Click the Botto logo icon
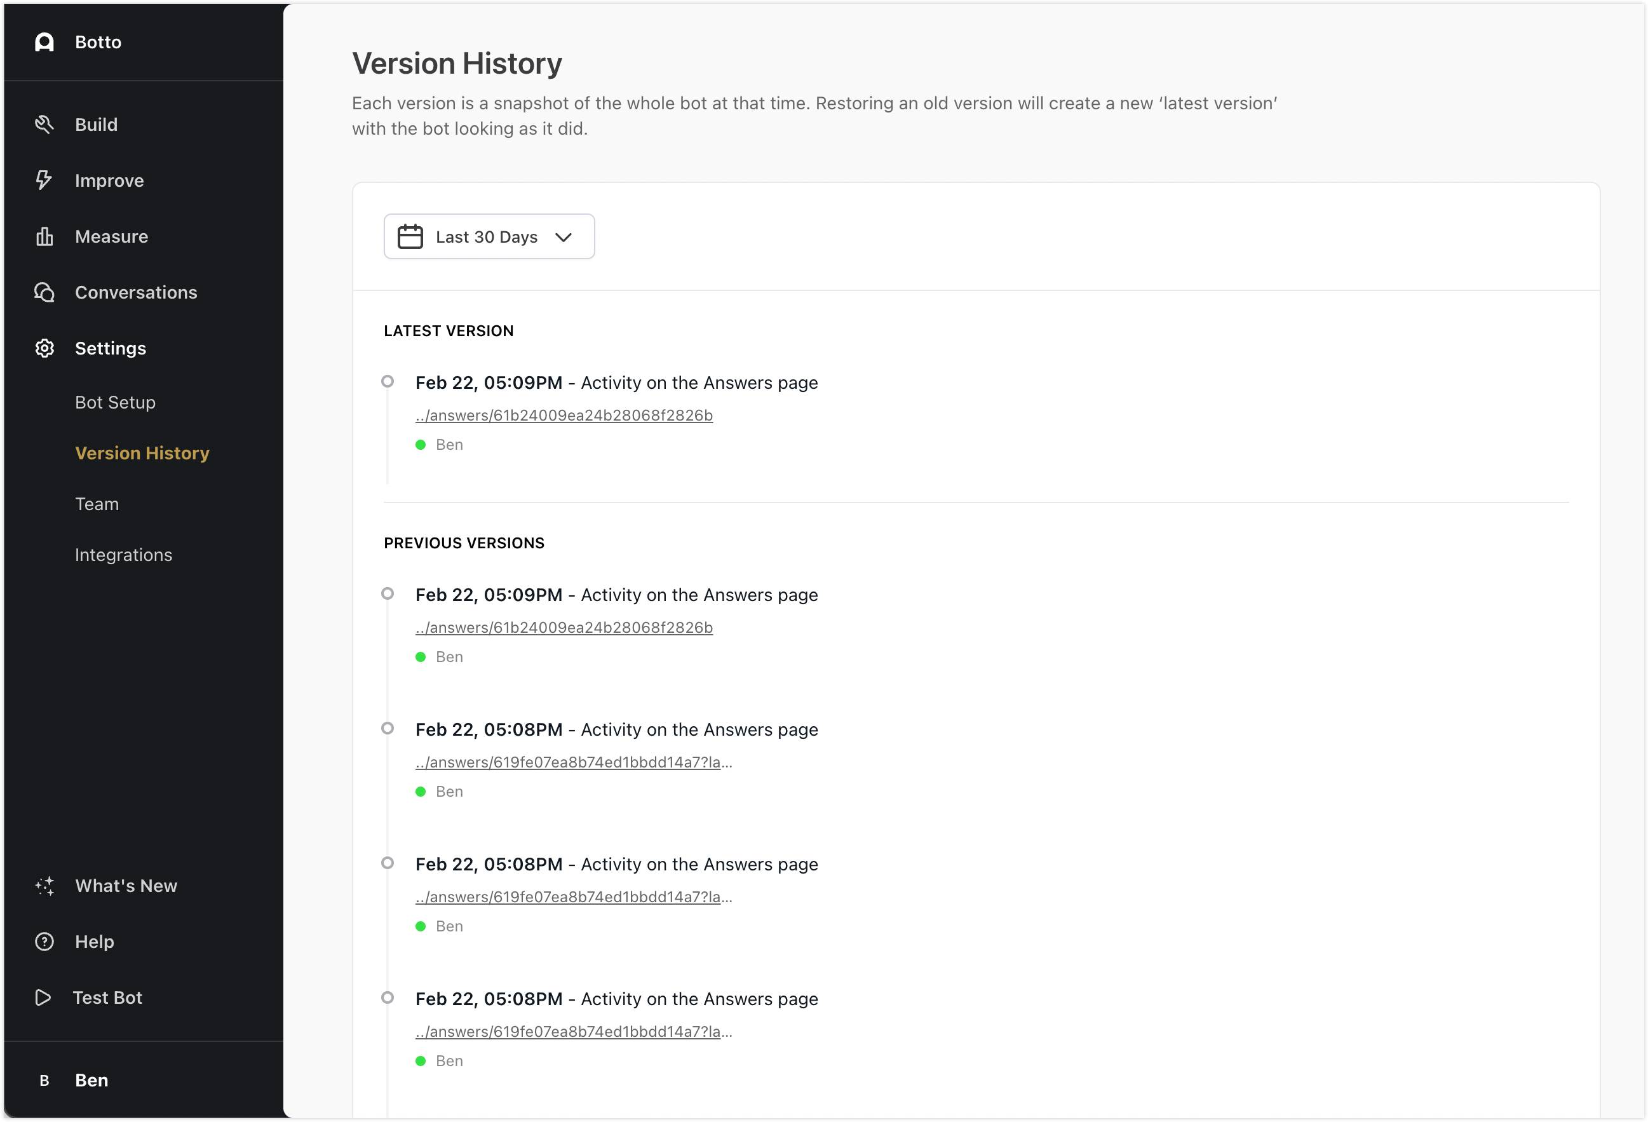 44,42
